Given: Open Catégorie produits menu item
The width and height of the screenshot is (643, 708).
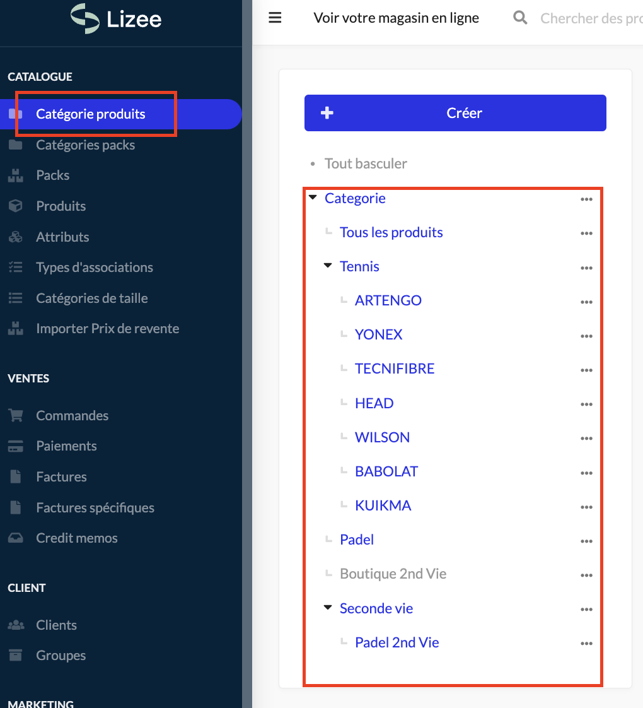Looking at the screenshot, I should click(91, 114).
